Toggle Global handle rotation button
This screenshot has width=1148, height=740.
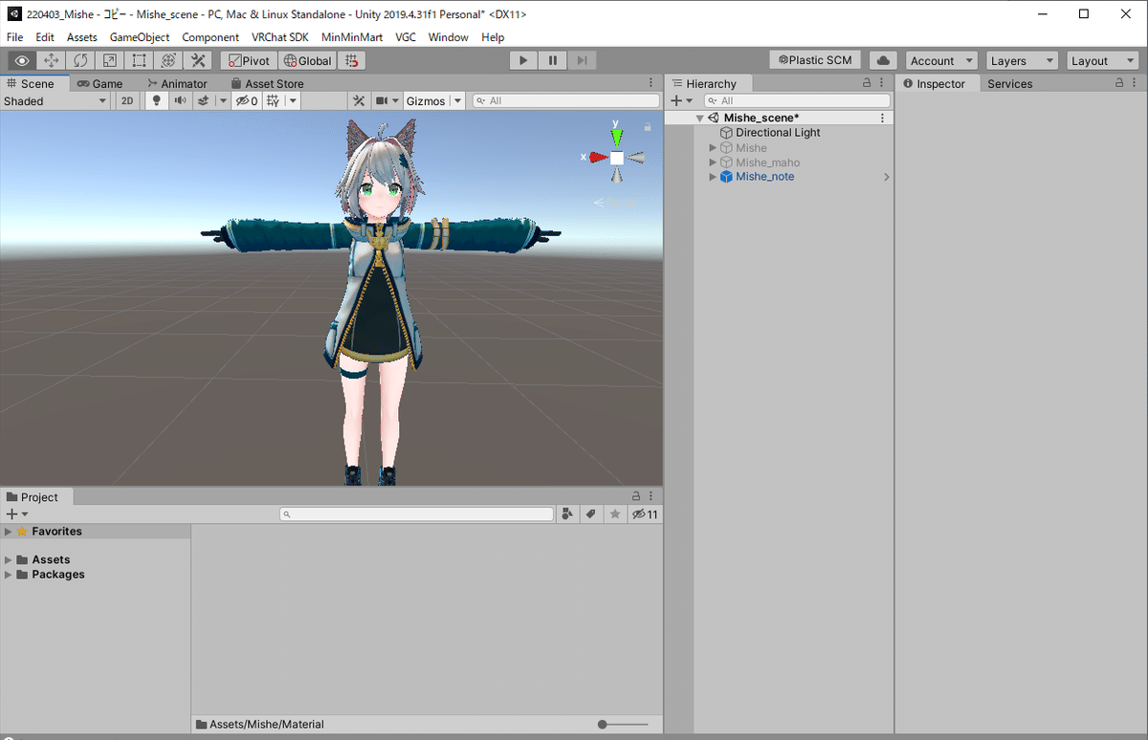click(307, 60)
